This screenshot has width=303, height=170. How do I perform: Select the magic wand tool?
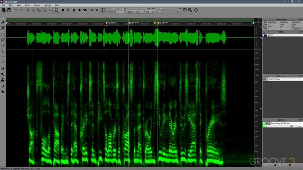(x=3, y=51)
